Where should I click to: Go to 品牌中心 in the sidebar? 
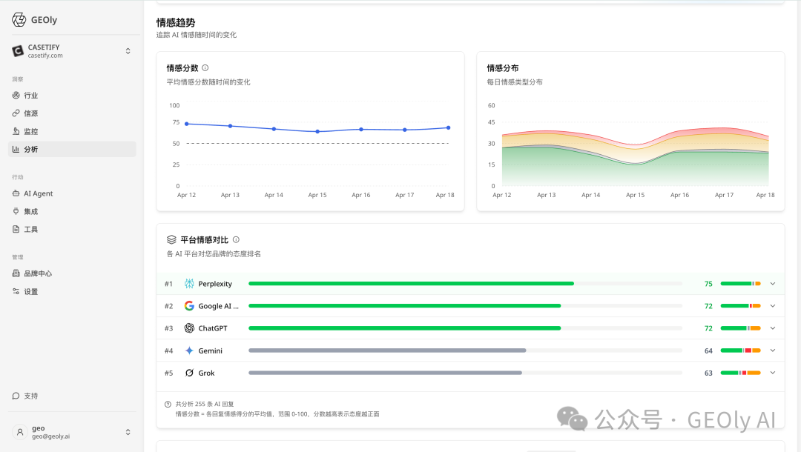72,273
